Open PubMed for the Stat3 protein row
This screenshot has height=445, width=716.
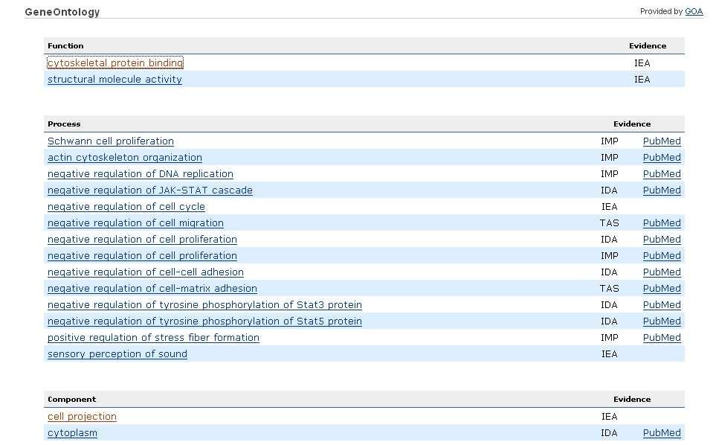tap(662, 305)
